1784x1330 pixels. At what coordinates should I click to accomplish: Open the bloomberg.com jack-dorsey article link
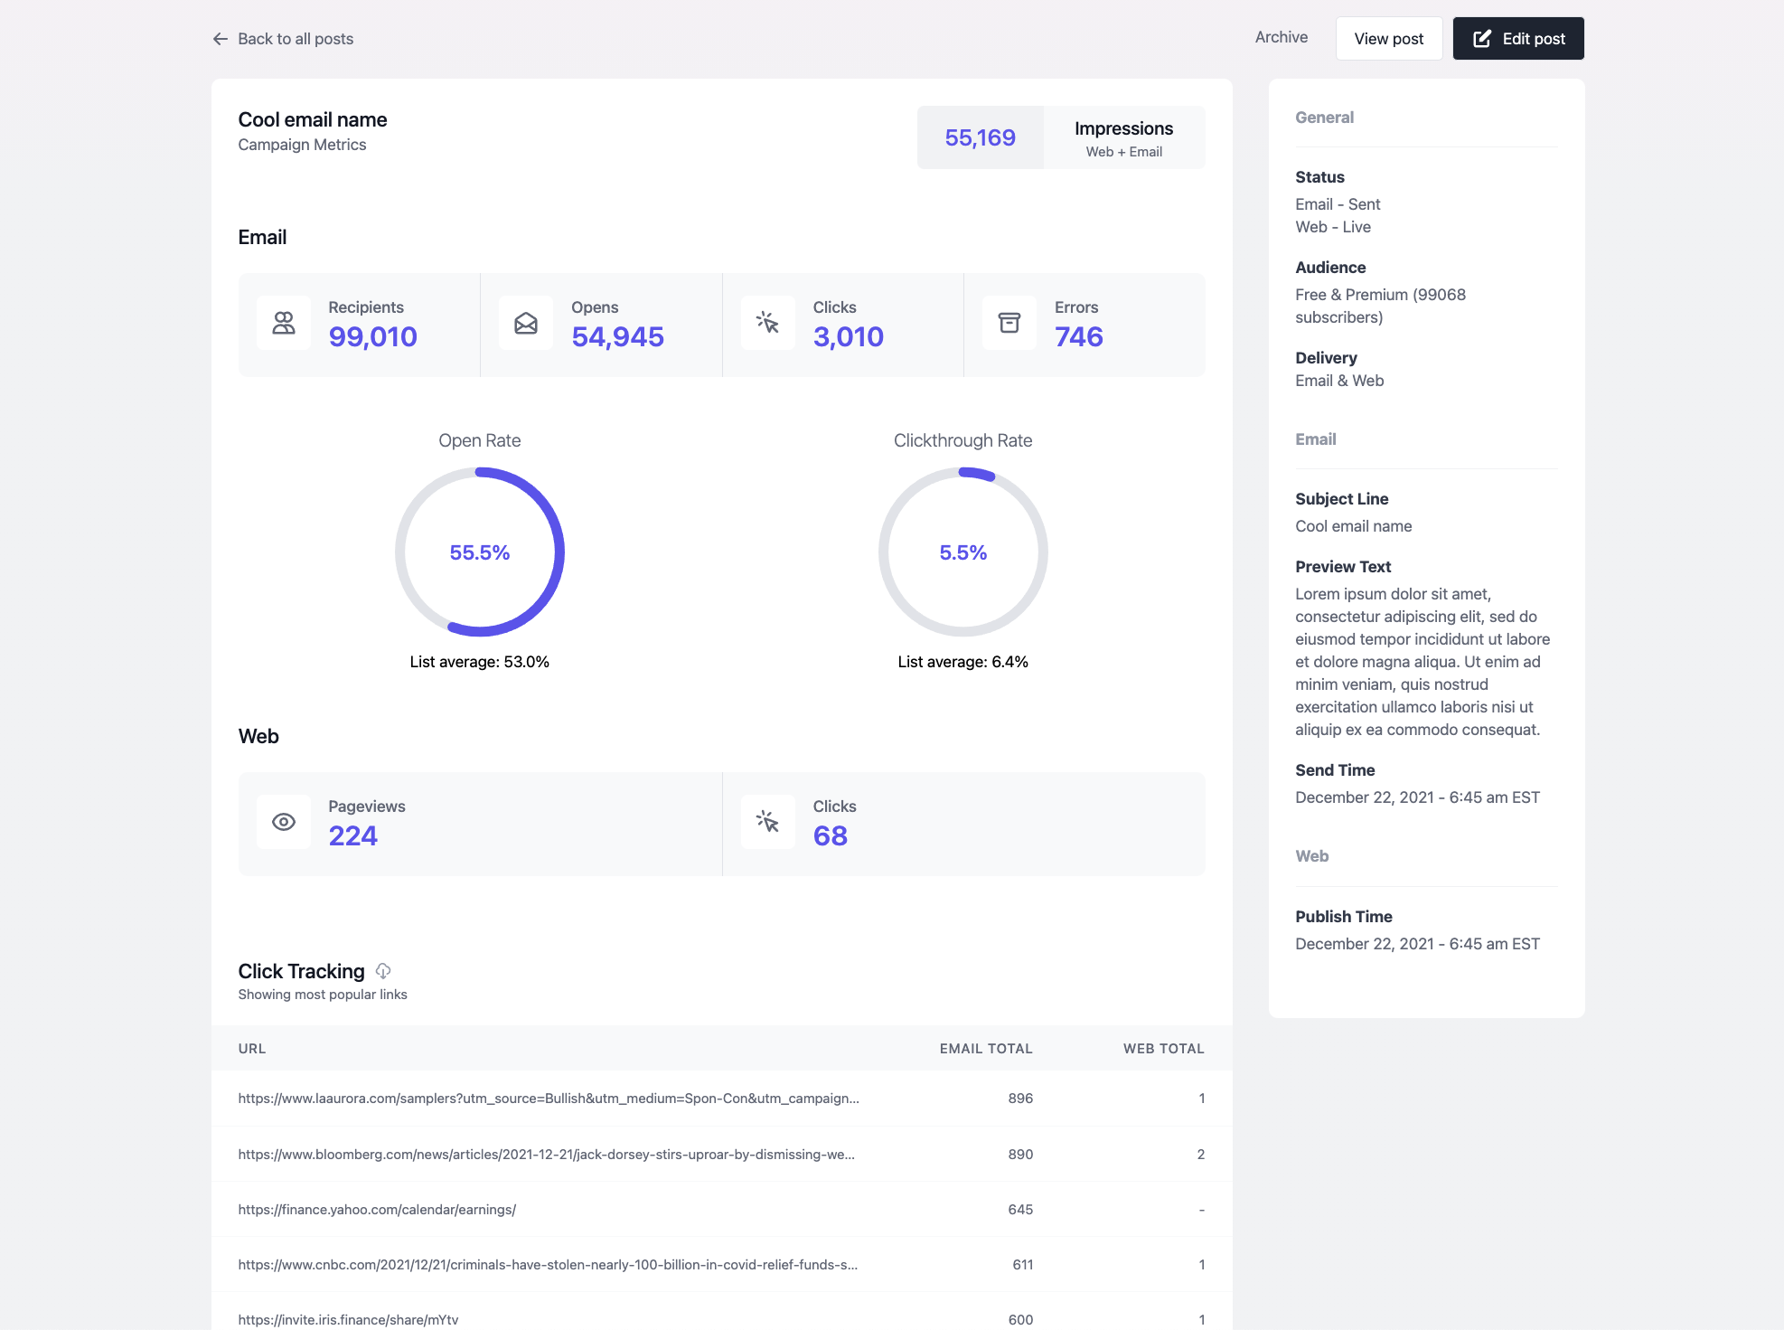click(546, 1155)
